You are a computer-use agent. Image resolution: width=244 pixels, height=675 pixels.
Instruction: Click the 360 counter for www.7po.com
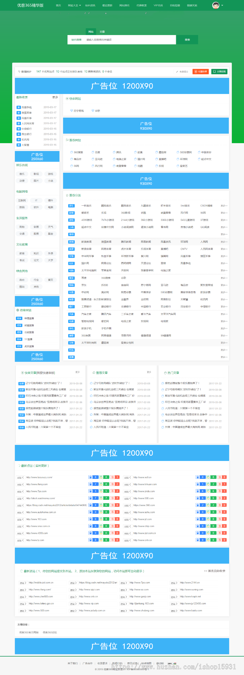click(104, 491)
